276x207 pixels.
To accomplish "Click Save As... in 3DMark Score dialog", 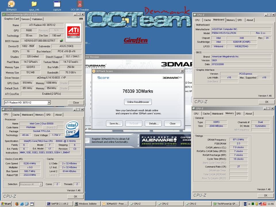I will coord(115,124).
